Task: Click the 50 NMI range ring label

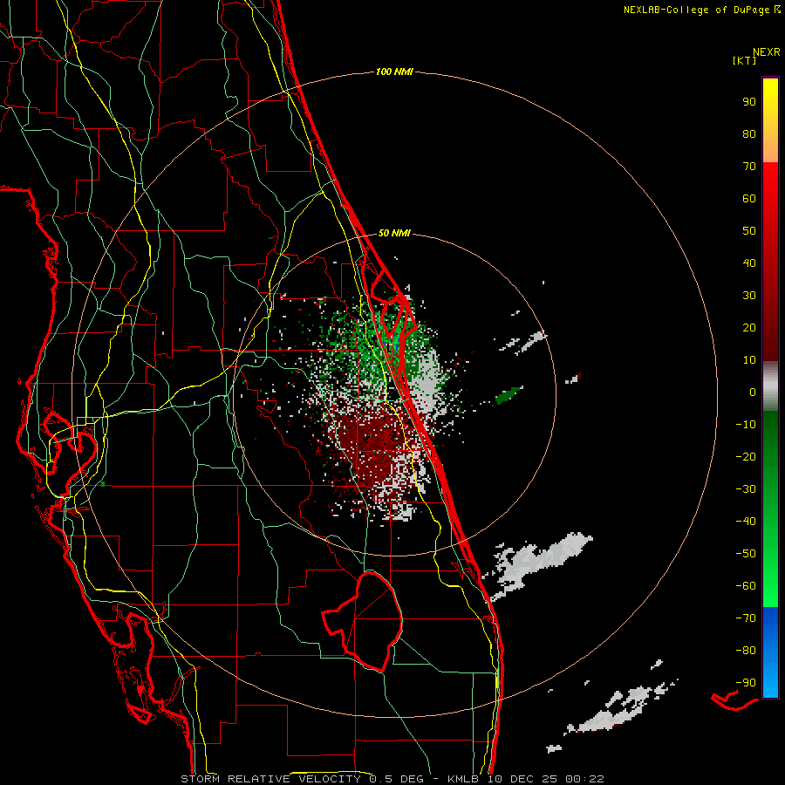Action: pyautogui.click(x=394, y=233)
